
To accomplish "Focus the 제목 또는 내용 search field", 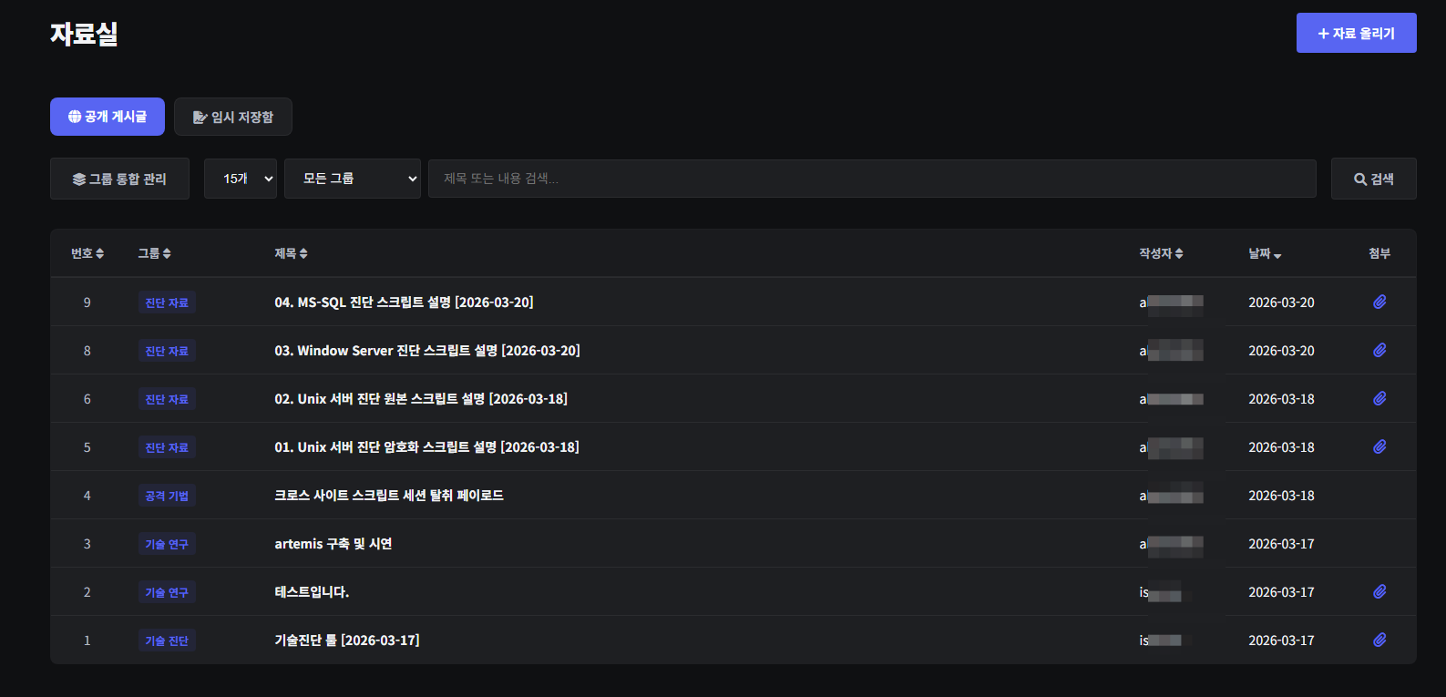I will (x=871, y=179).
